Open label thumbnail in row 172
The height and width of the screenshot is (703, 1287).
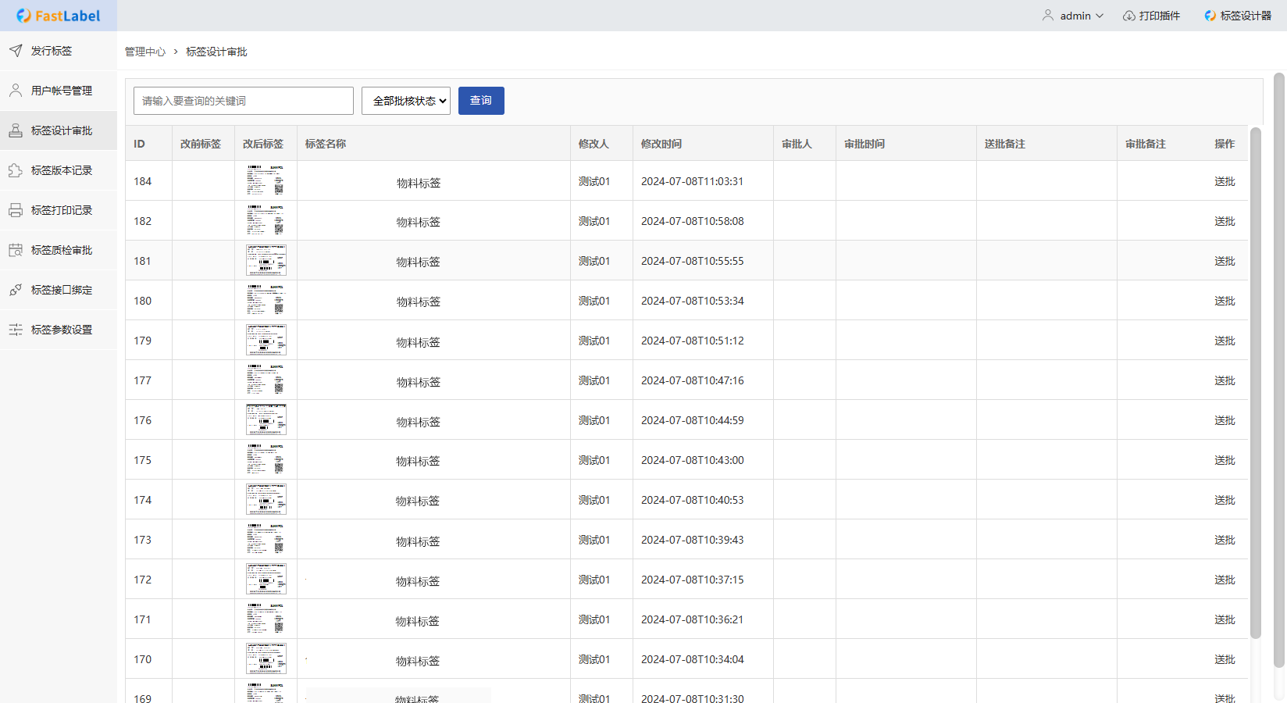pos(266,578)
